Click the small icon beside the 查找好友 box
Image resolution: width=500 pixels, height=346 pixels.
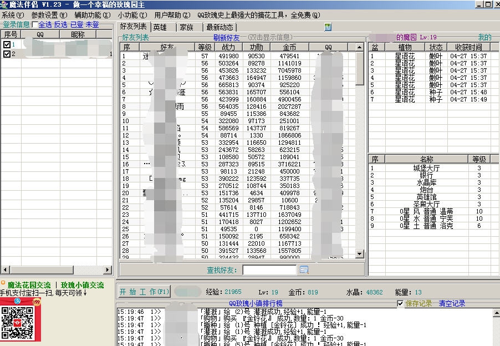[x=303, y=269]
